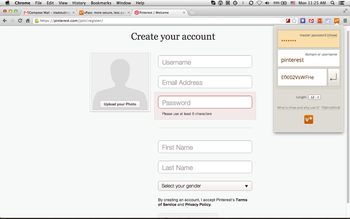Screen dimensions: 350x219
Task: Go back to the previous page
Action: coord(5,21)
